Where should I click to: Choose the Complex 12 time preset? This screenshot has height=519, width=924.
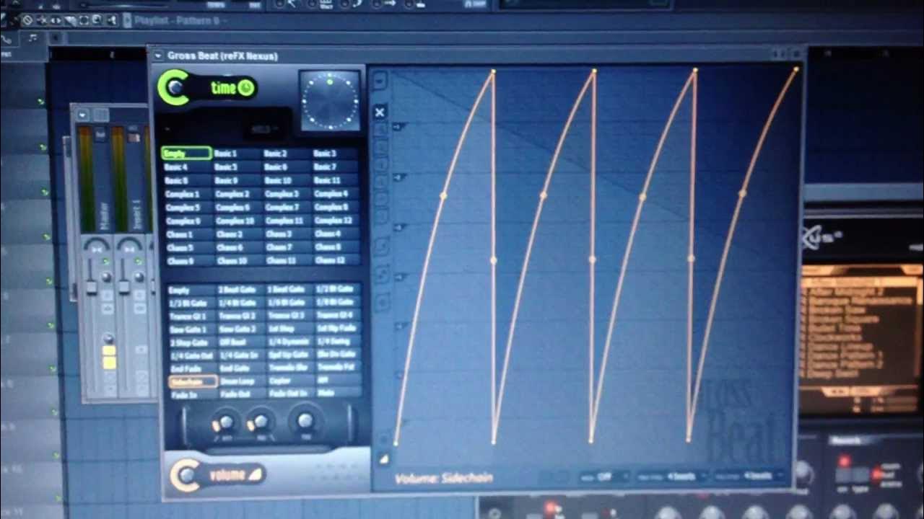pos(336,220)
